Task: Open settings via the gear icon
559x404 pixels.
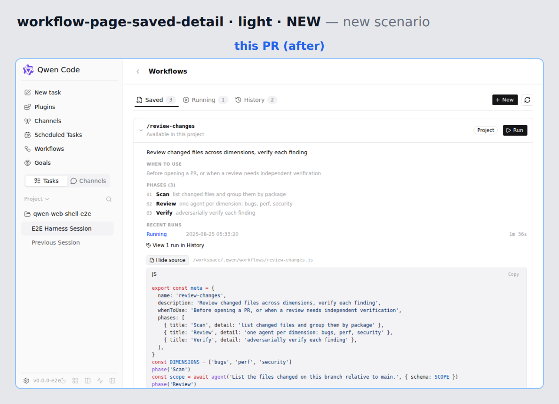Action: [26, 381]
